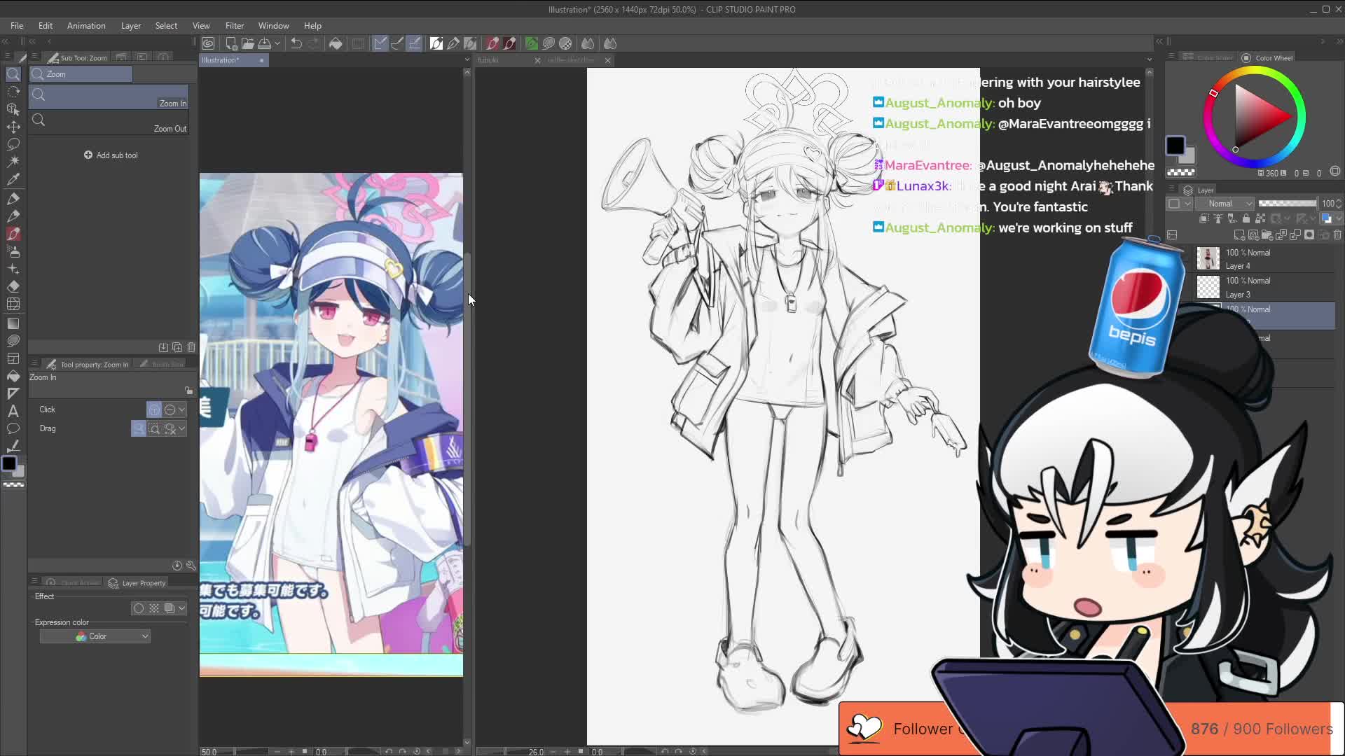
Task: Create a new raster layer
Action: pyautogui.click(x=1239, y=235)
